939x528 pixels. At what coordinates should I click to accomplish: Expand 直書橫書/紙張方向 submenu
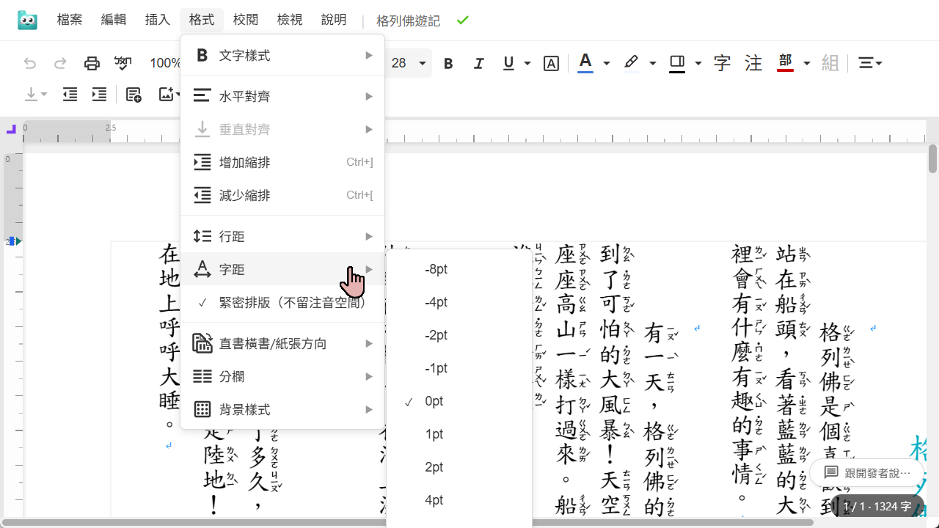point(282,343)
